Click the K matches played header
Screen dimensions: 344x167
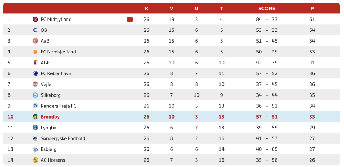pos(147,9)
